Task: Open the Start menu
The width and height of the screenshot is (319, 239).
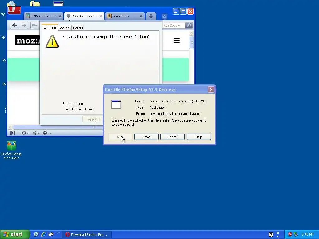Action: pos(15,234)
